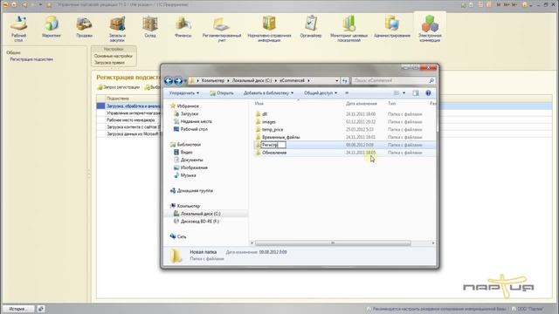Screen dimensions: 559x314
Task: Open the Продажи section
Action: click(x=84, y=27)
